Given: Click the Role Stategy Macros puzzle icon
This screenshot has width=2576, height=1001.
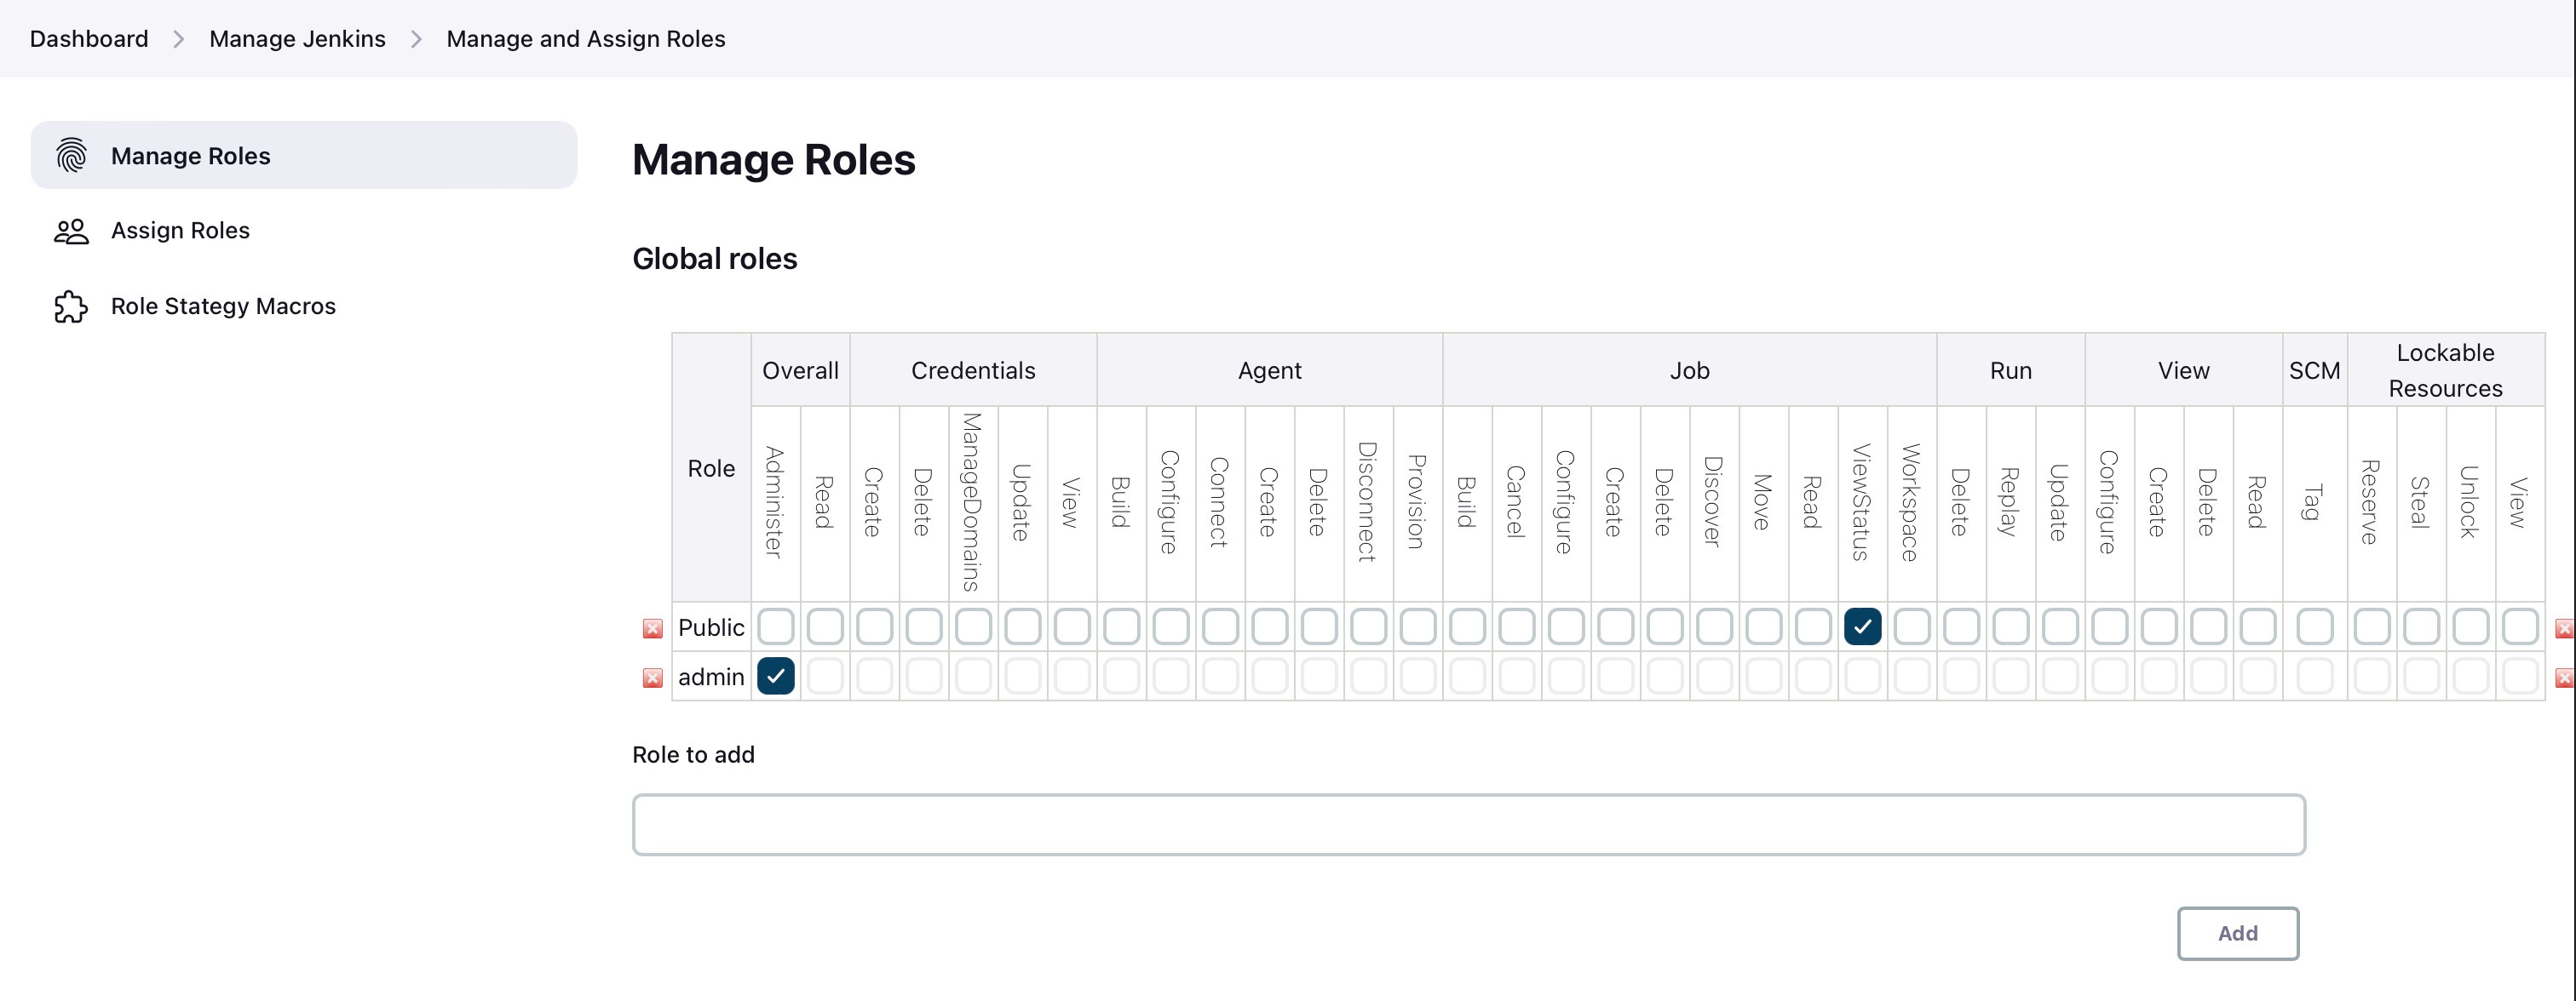Looking at the screenshot, I should click(71, 306).
